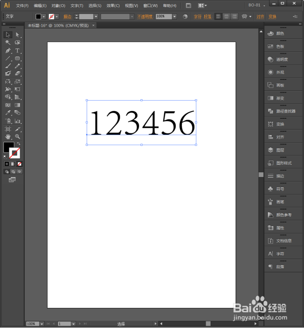Click the Recolor Artwork wheel icon
Screen dimensions: 304x328
pos(185,16)
